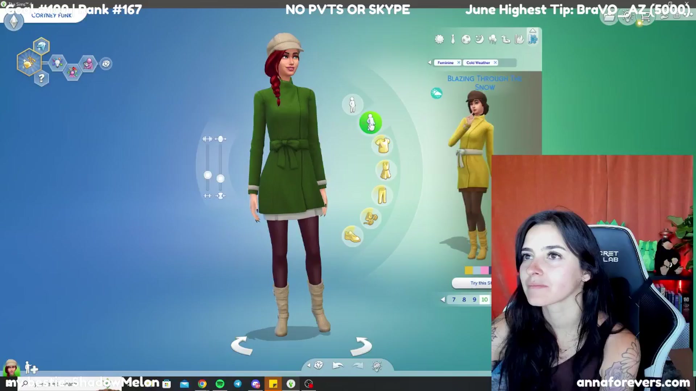Open Spotify from taskbar
This screenshot has width=696, height=391.
(x=220, y=384)
